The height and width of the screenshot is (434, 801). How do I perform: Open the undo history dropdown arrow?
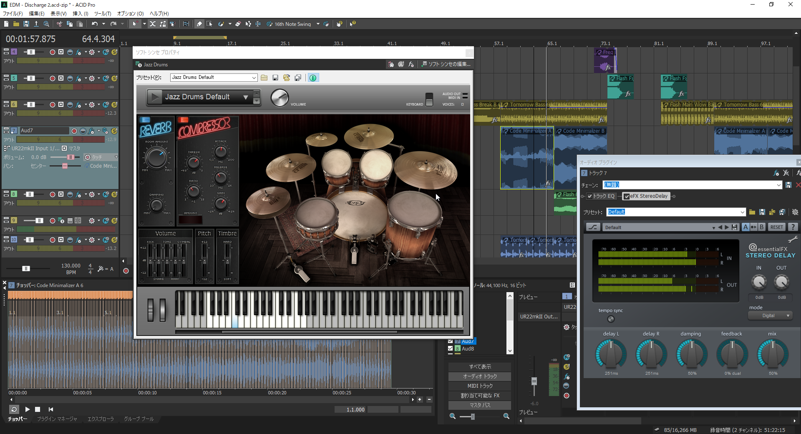[x=103, y=24]
